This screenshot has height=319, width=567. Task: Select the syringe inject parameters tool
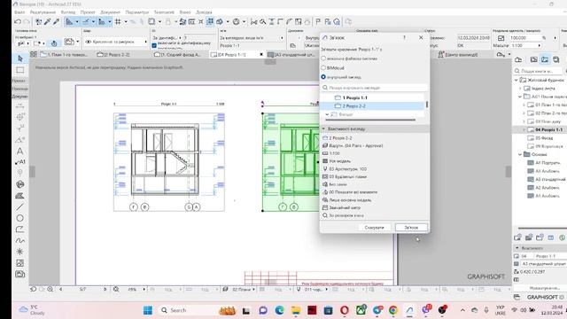pos(56,22)
